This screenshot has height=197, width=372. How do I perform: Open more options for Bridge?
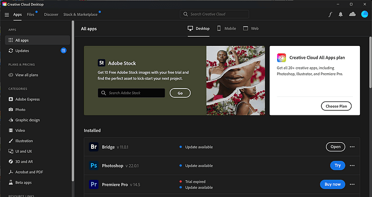[x=352, y=147]
